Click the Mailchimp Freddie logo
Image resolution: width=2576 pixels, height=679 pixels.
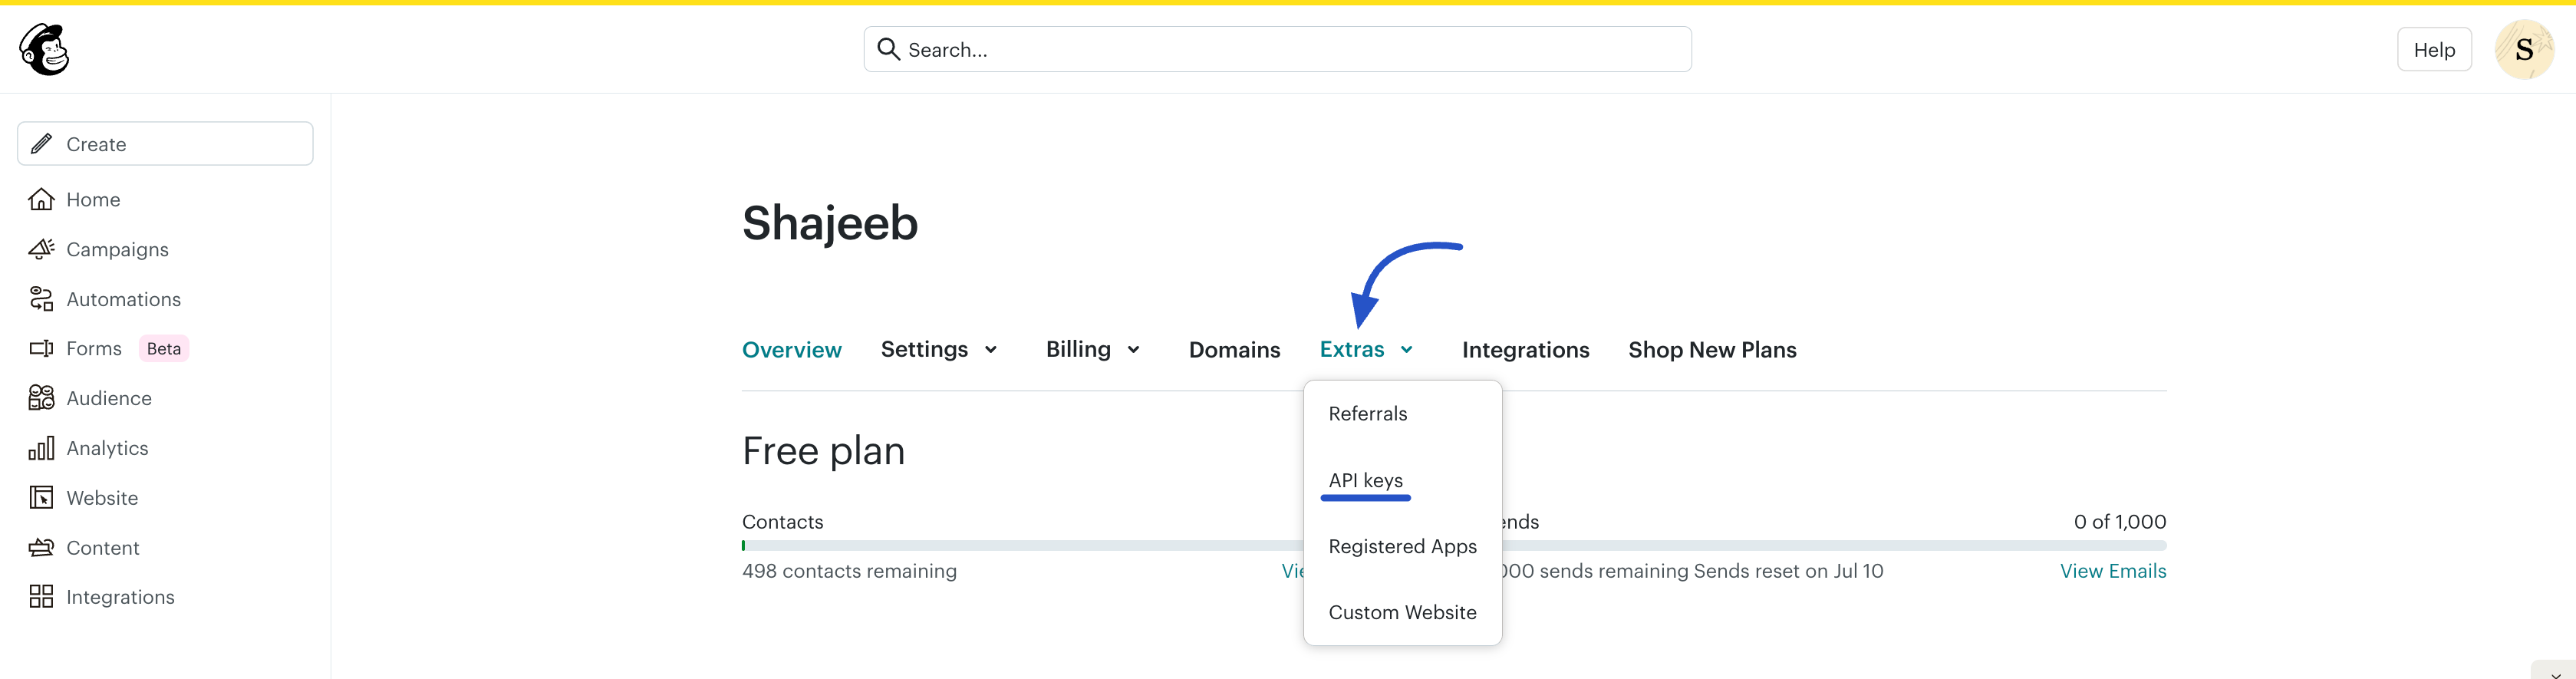pos(44,50)
